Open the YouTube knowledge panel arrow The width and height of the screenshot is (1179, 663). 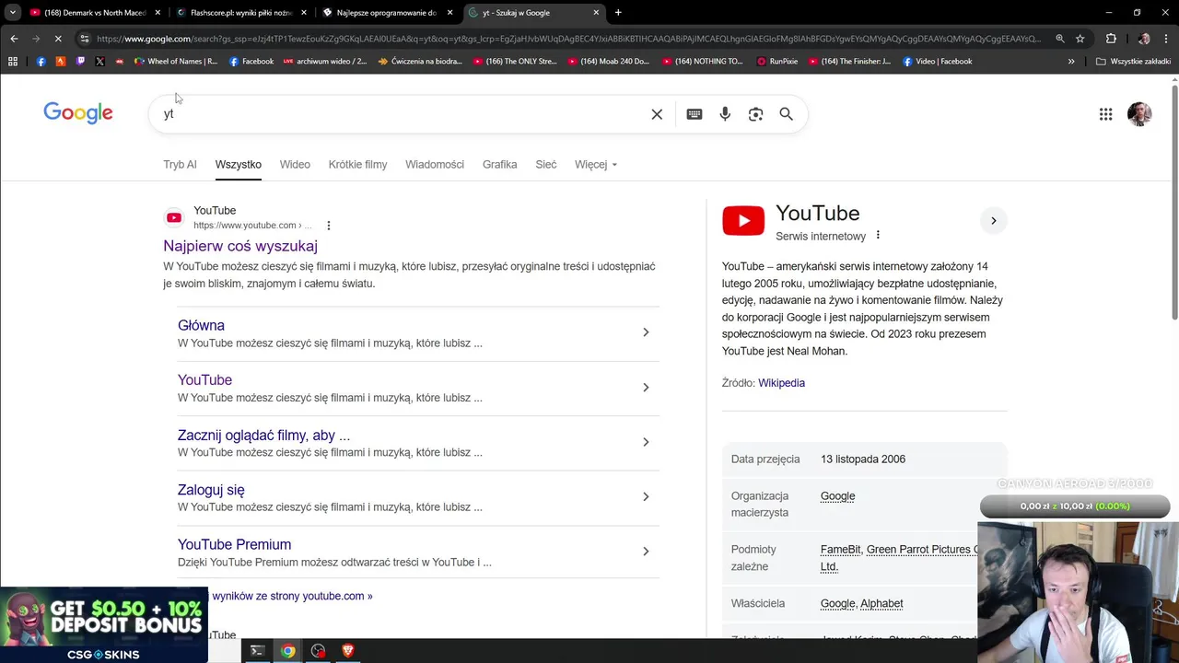(x=993, y=221)
